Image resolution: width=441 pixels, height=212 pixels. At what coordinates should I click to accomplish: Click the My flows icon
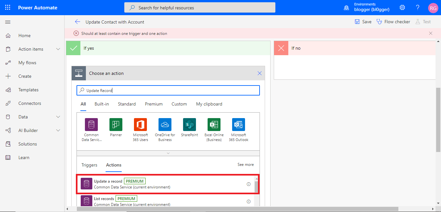(8, 63)
